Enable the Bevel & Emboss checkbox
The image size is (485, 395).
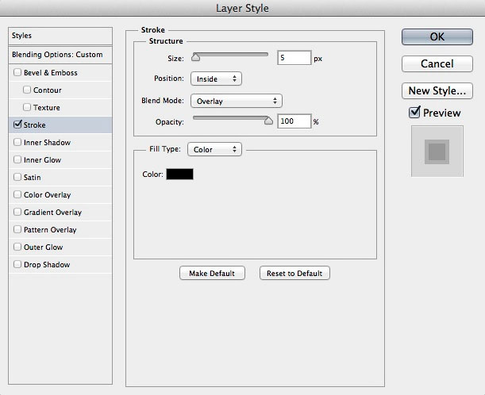[17, 72]
